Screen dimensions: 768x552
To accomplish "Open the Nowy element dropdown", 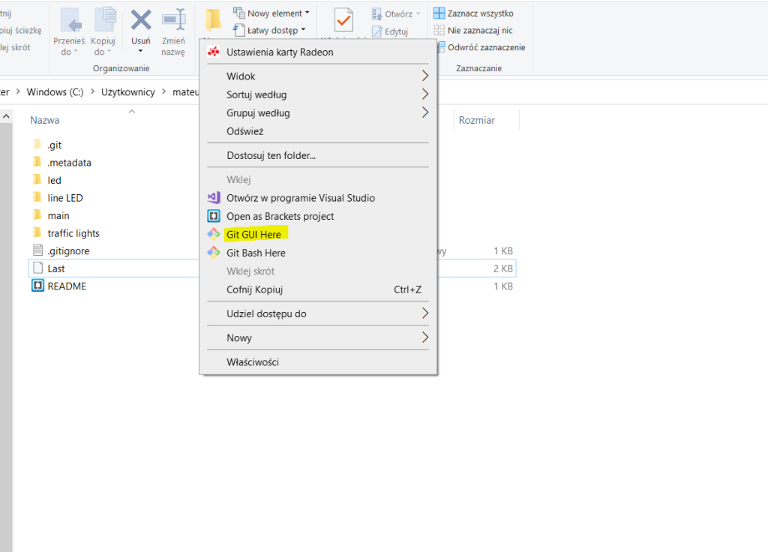I will tap(274, 13).
